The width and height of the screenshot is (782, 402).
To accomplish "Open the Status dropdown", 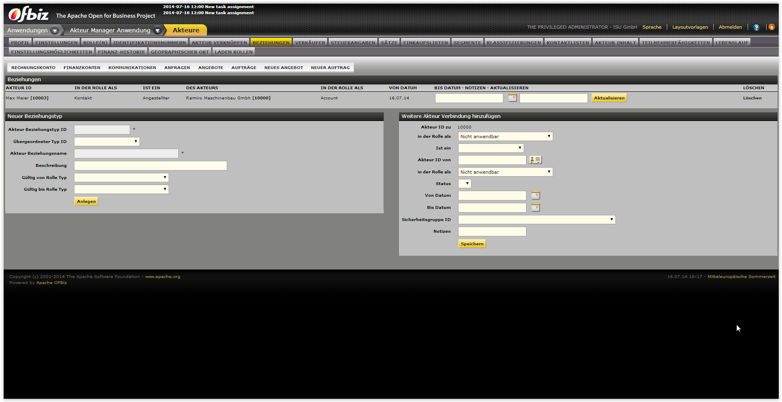I will [x=465, y=184].
